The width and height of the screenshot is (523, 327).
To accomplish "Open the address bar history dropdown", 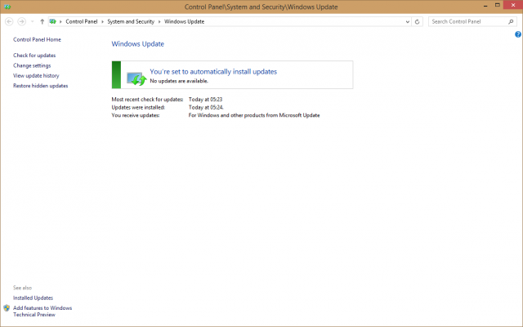I will 408,22.
